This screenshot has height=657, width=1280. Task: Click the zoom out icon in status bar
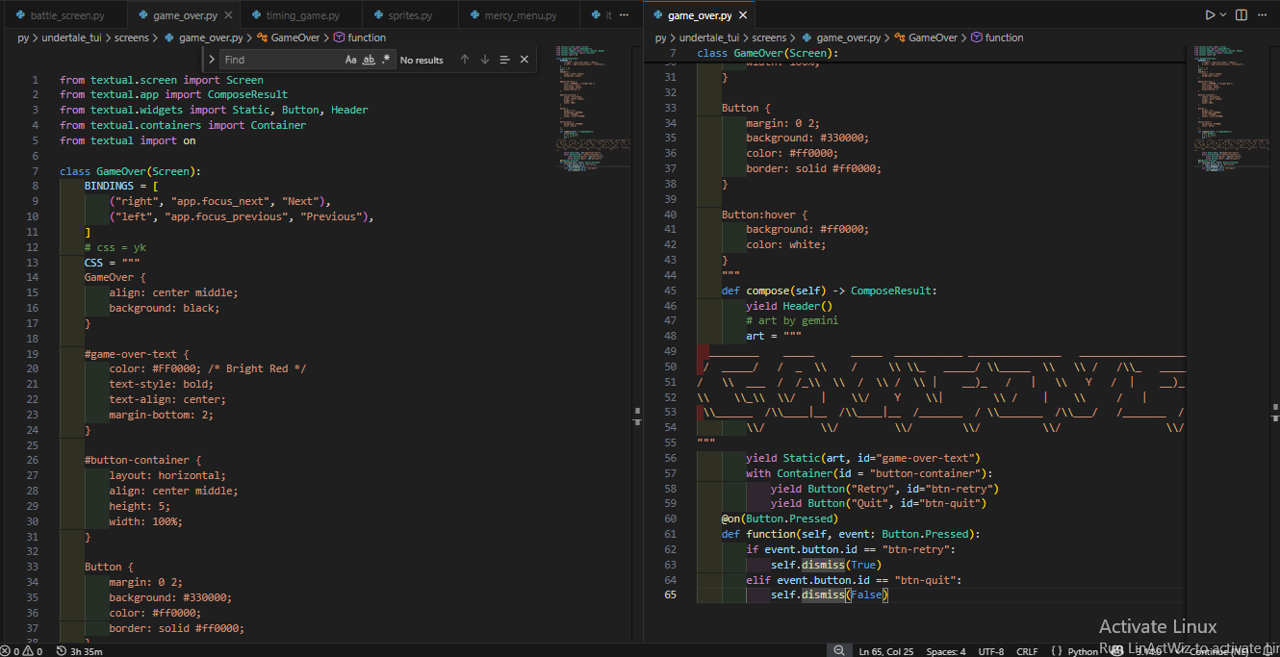[840, 651]
